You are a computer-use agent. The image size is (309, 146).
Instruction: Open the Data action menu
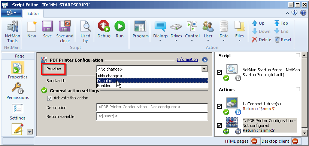(224, 31)
